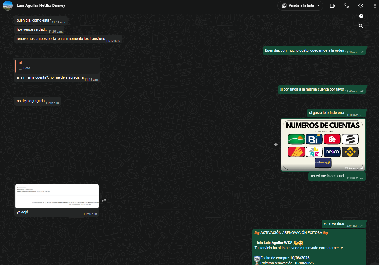Click the Bi bank logo in image

[314, 139]
